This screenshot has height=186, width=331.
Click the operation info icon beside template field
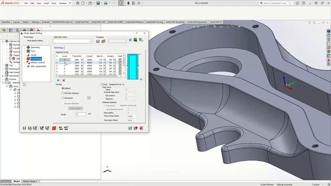tap(130, 40)
